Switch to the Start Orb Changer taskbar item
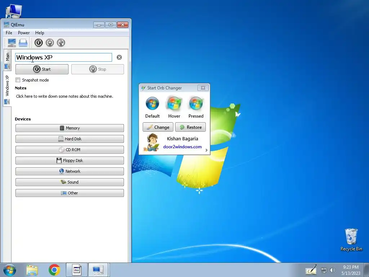This screenshot has height=277, width=369. pos(77,270)
